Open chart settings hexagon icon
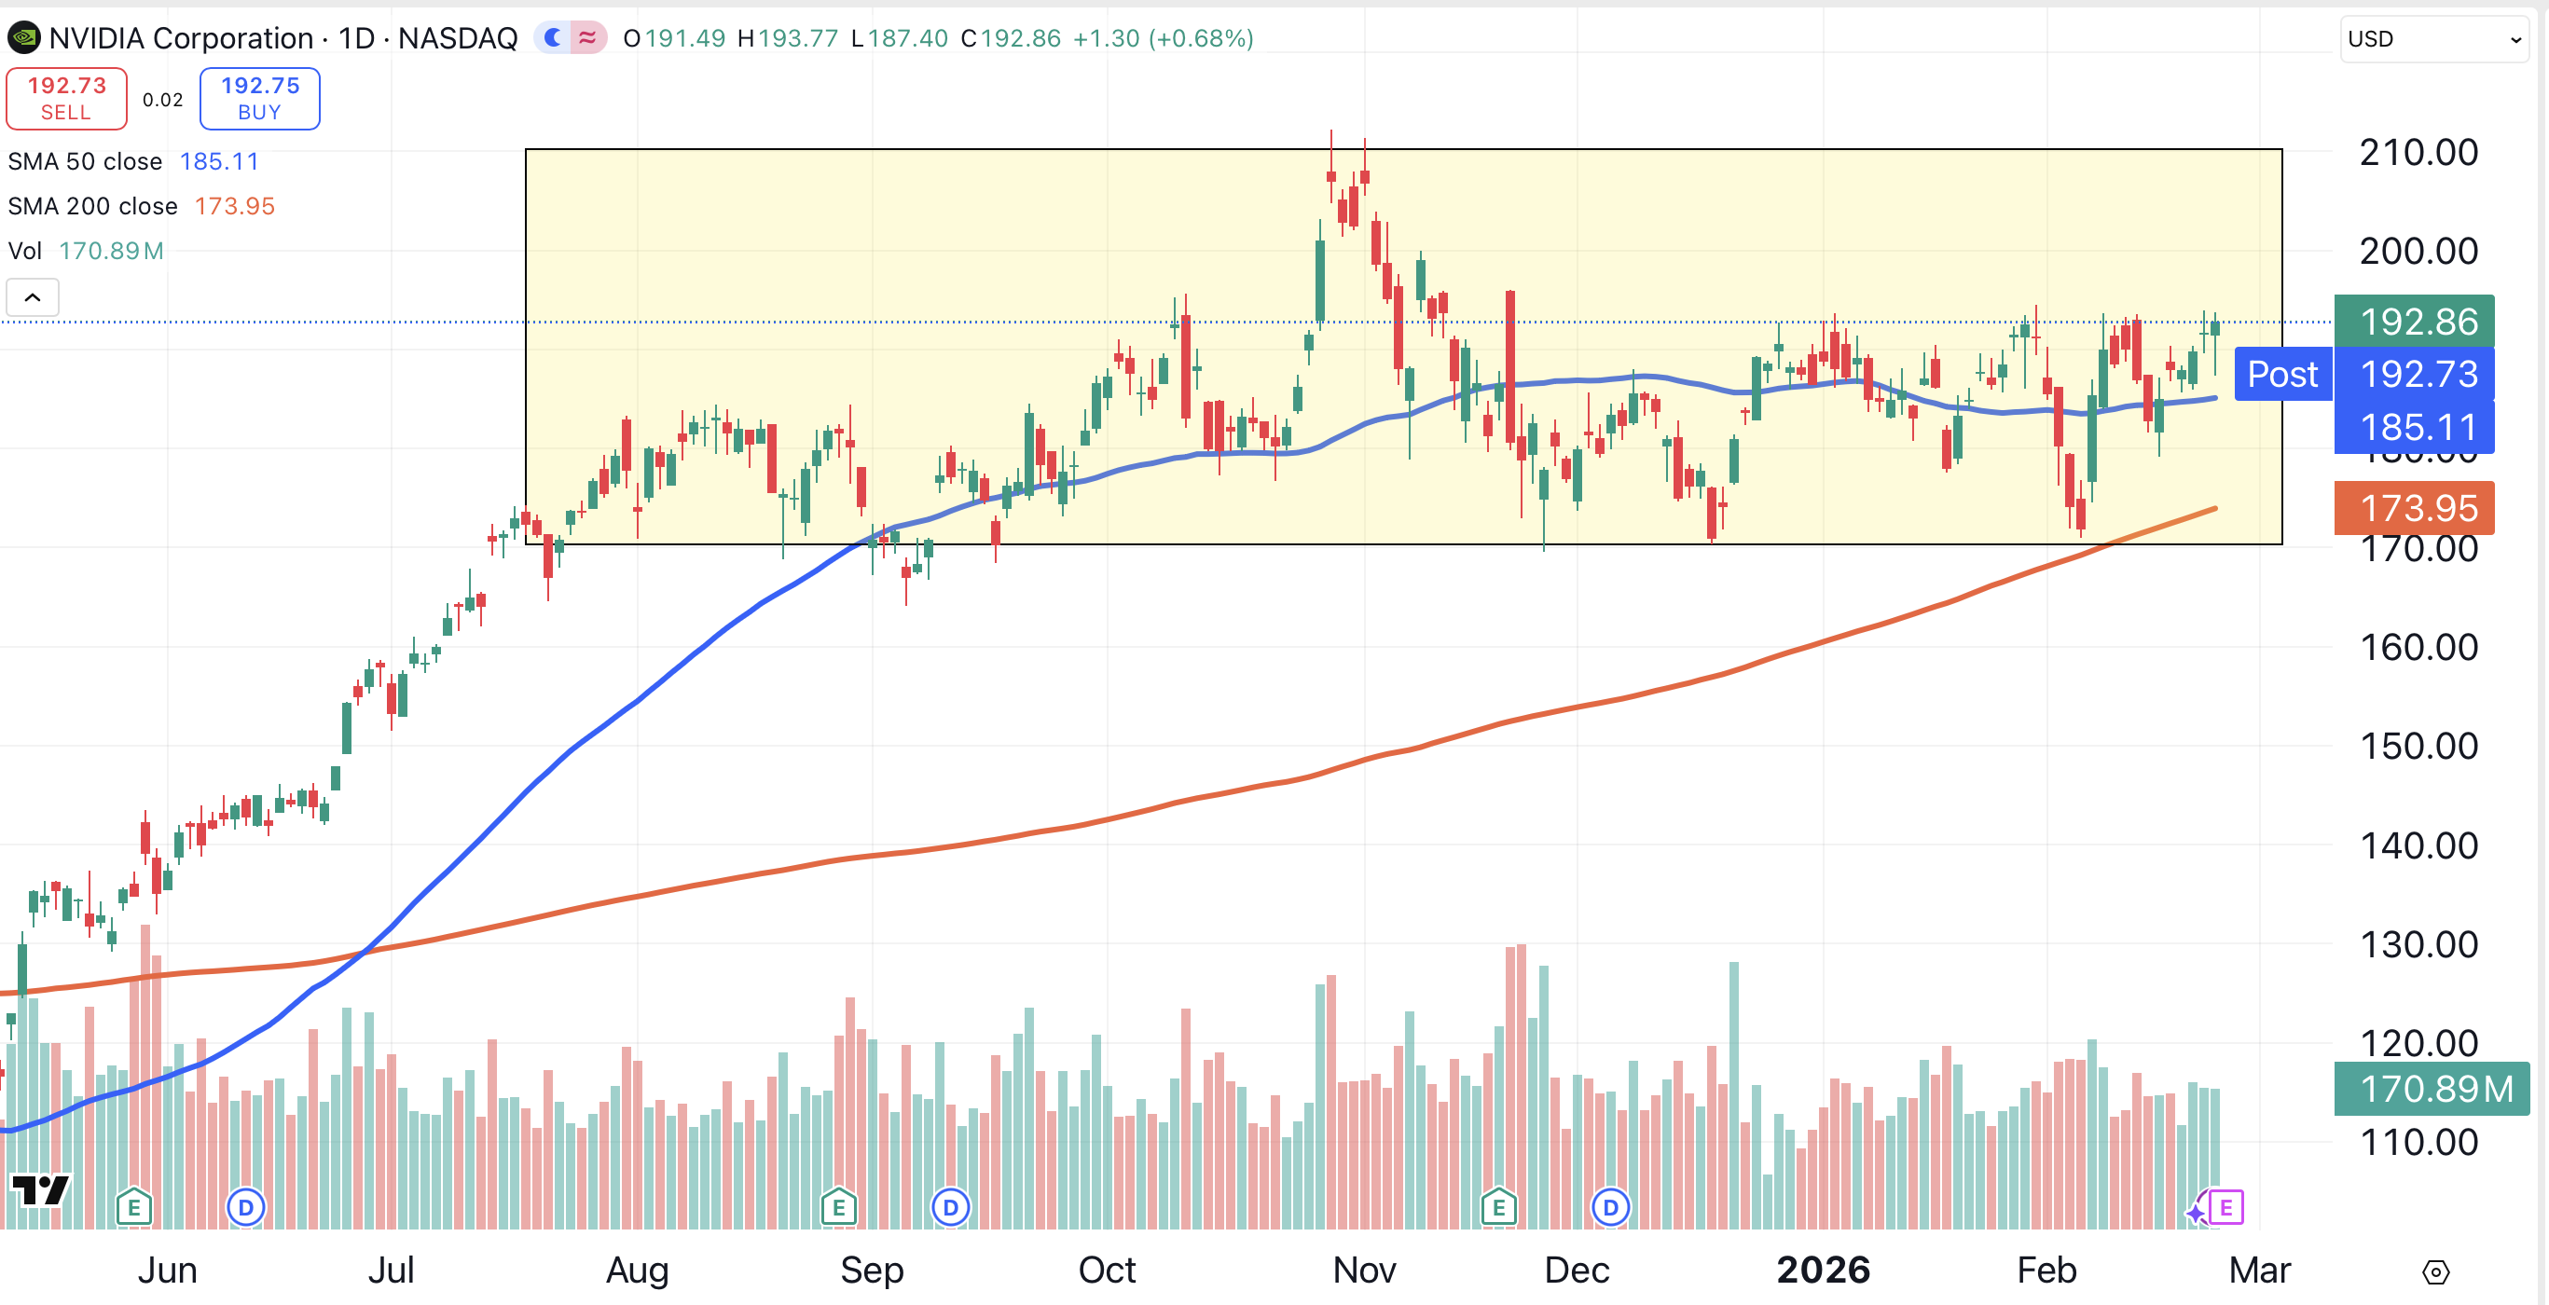 pos(2435,1272)
